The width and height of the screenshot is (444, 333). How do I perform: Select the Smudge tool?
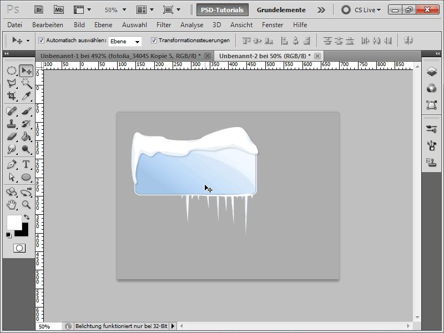coord(11,149)
